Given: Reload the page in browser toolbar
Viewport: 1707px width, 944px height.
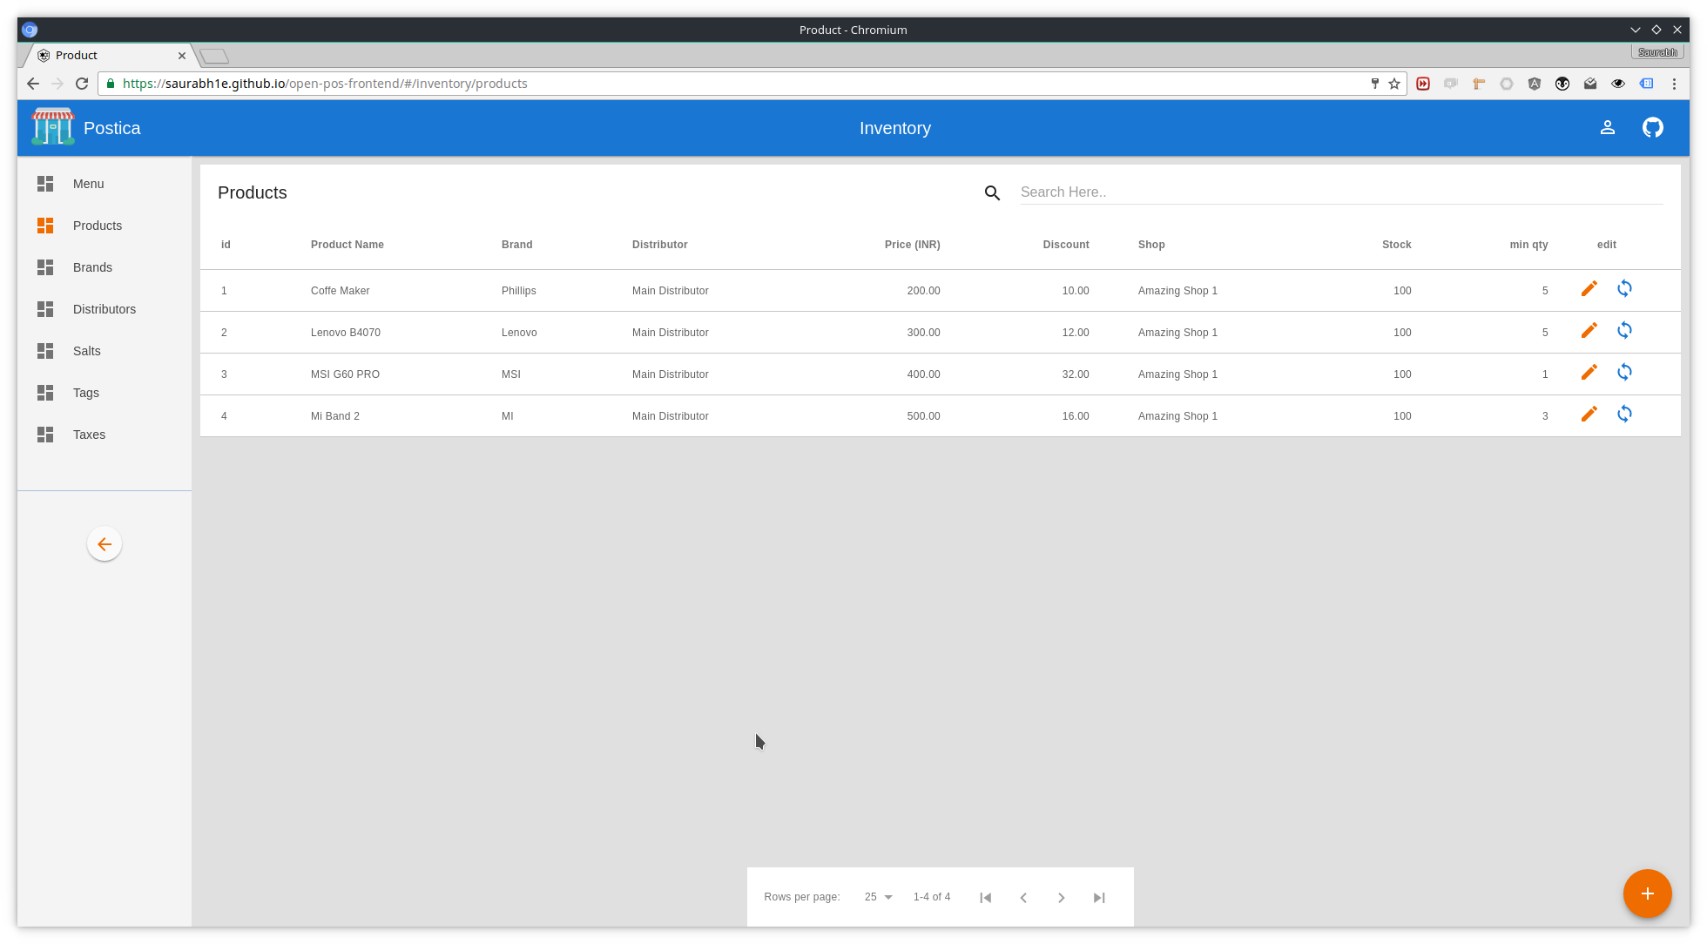Looking at the screenshot, I should pyautogui.click(x=82, y=84).
